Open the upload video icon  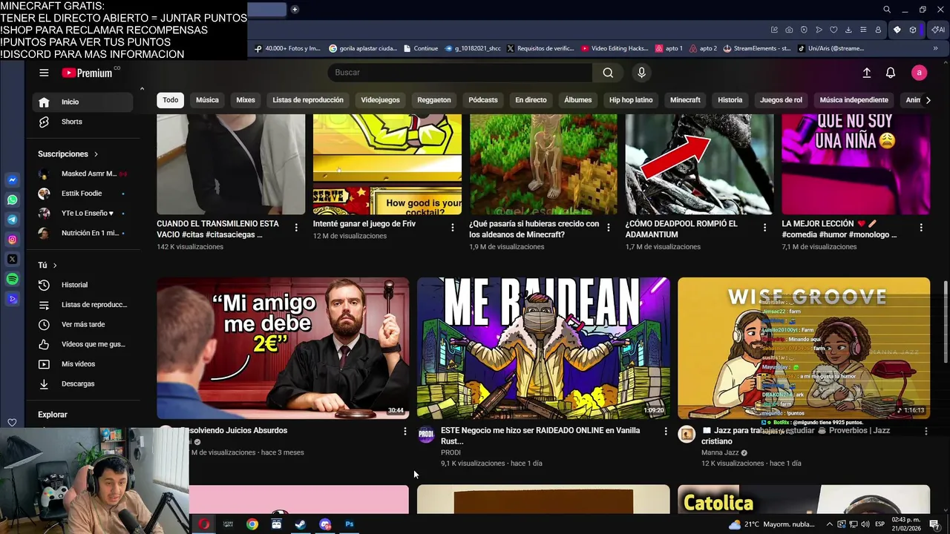point(866,73)
